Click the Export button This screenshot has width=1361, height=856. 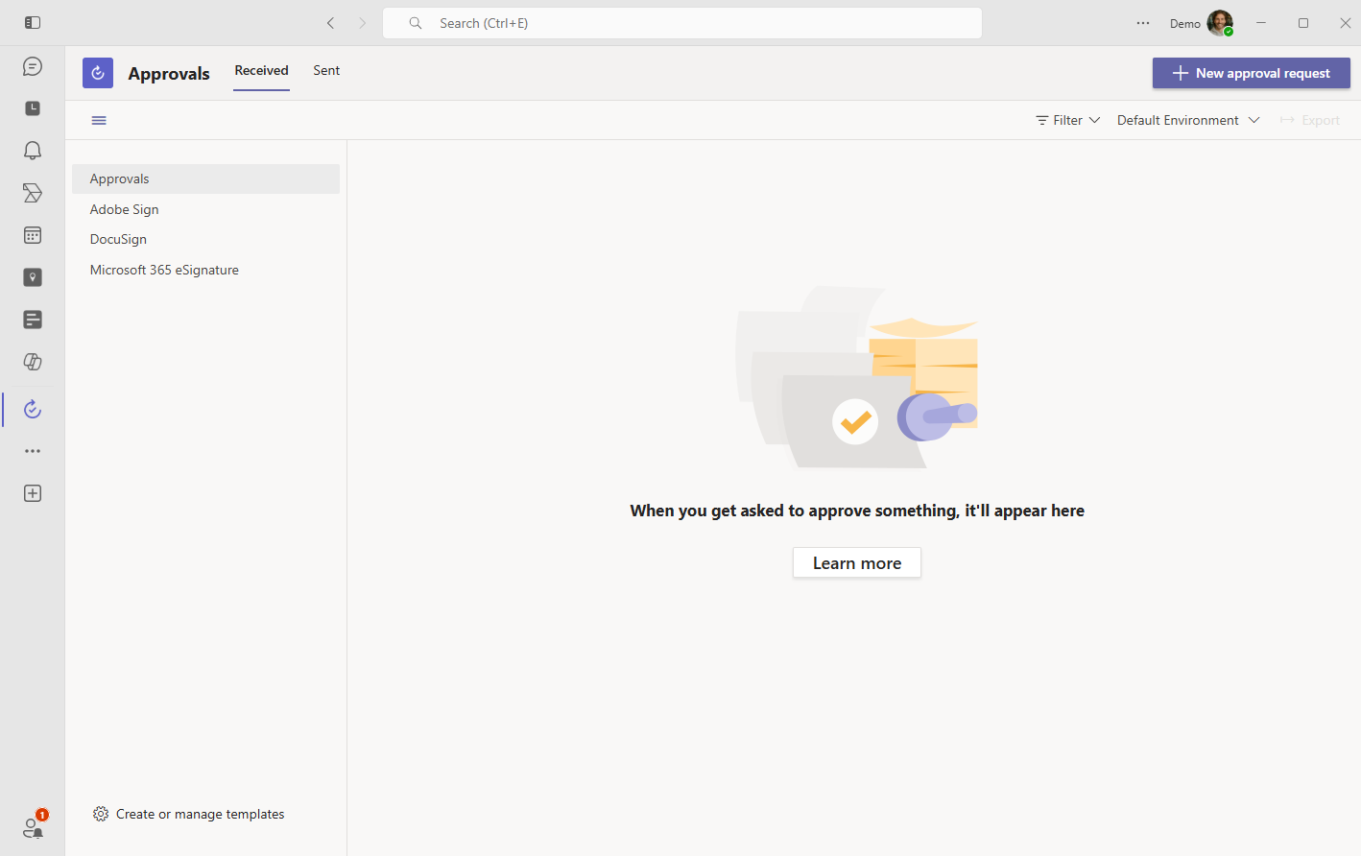[x=1310, y=120]
